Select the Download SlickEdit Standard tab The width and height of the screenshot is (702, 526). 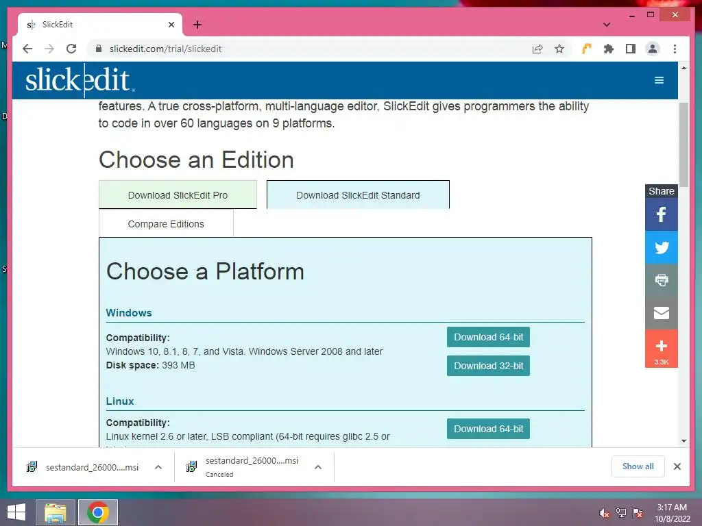coord(358,195)
